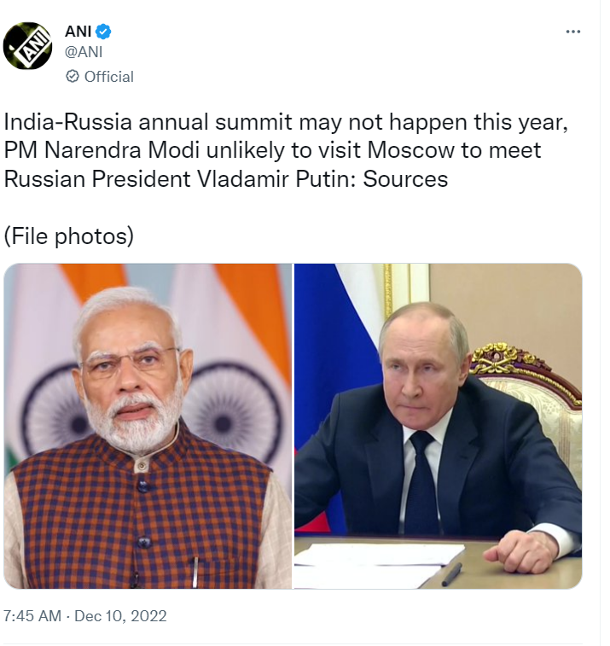Click the @ANI handle
The image size is (610, 646).
pos(84,52)
